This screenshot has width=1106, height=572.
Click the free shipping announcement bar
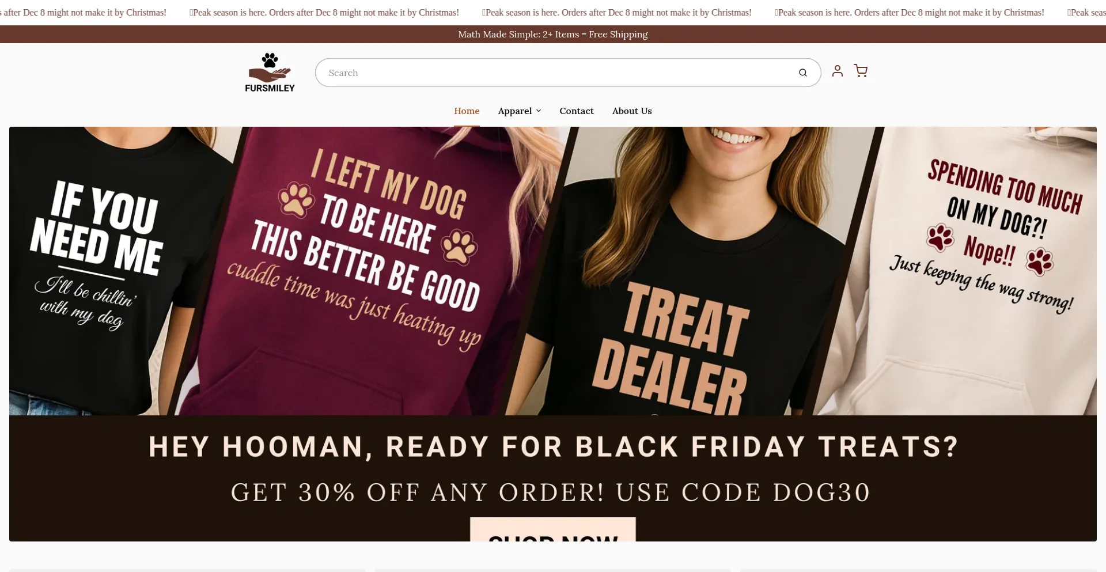coord(553,34)
